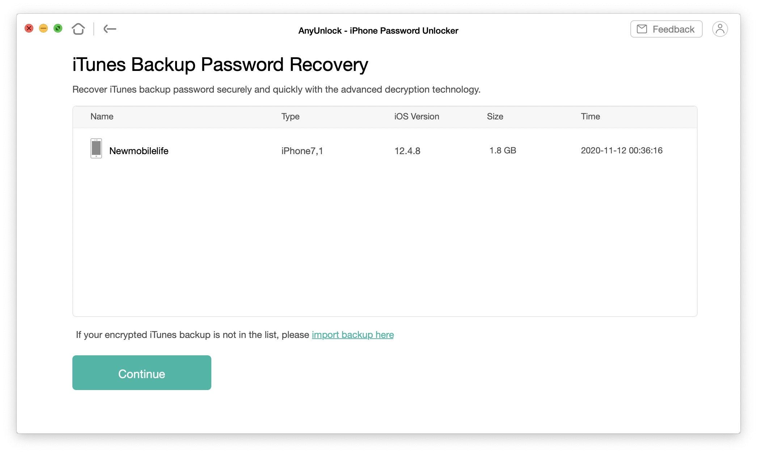Image resolution: width=757 pixels, height=453 pixels.
Task: Open the import backup here link
Action: tap(353, 335)
